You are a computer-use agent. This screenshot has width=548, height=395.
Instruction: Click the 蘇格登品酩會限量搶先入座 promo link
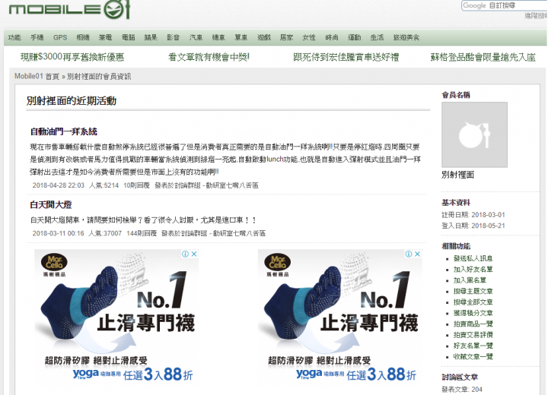point(483,57)
